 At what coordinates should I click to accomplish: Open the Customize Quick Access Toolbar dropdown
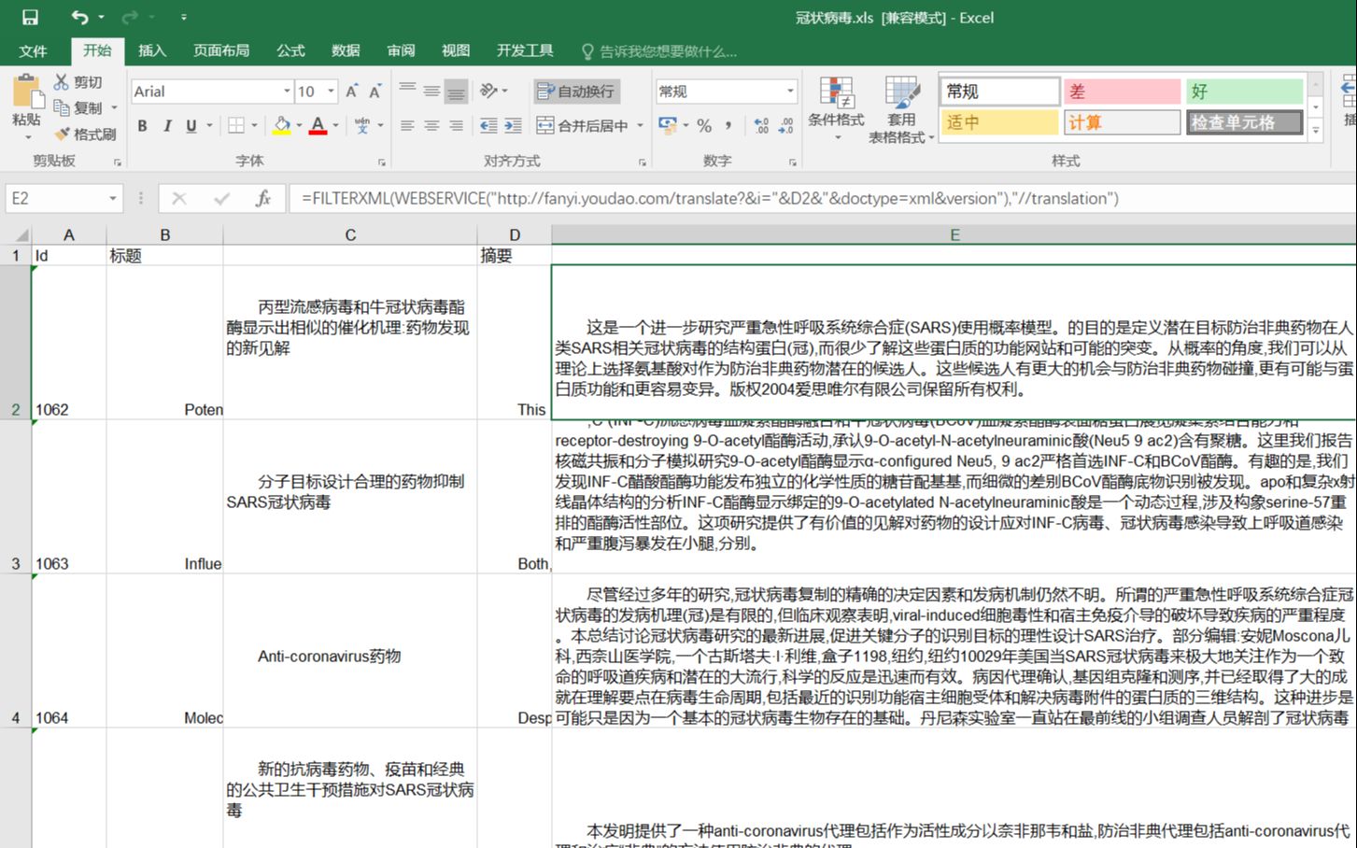coord(184,17)
